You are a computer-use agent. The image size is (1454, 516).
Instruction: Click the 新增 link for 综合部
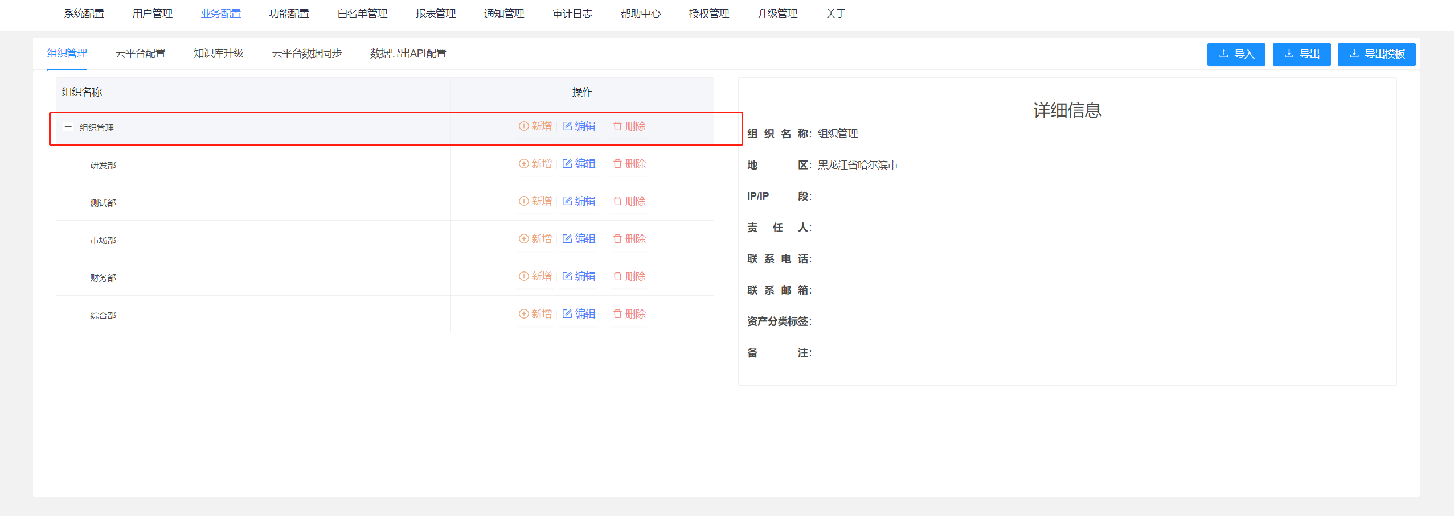[x=541, y=313]
